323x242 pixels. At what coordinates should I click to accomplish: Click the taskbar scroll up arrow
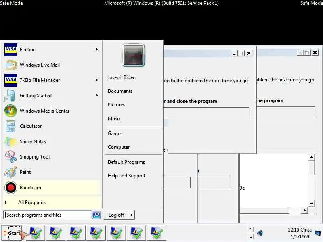250,229
